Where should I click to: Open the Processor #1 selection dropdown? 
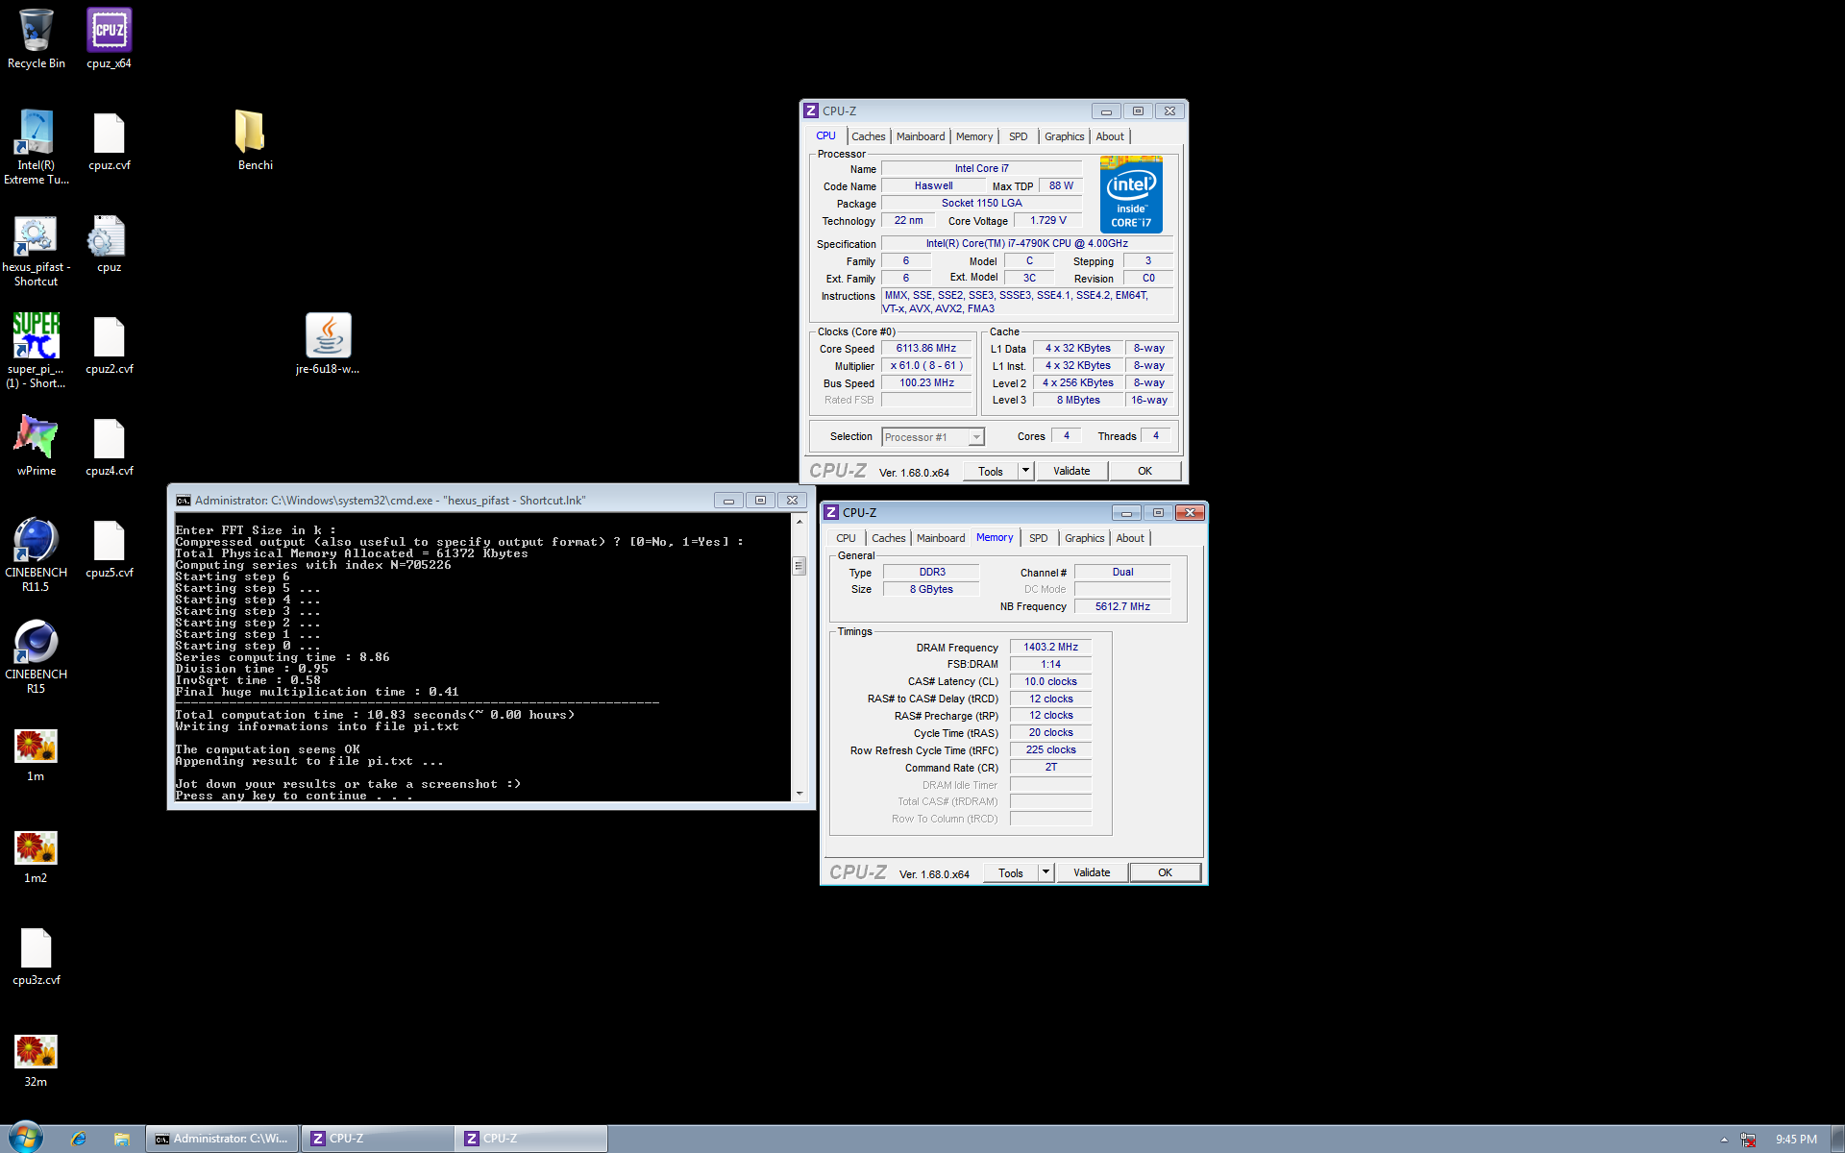pyautogui.click(x=933, y=437)
